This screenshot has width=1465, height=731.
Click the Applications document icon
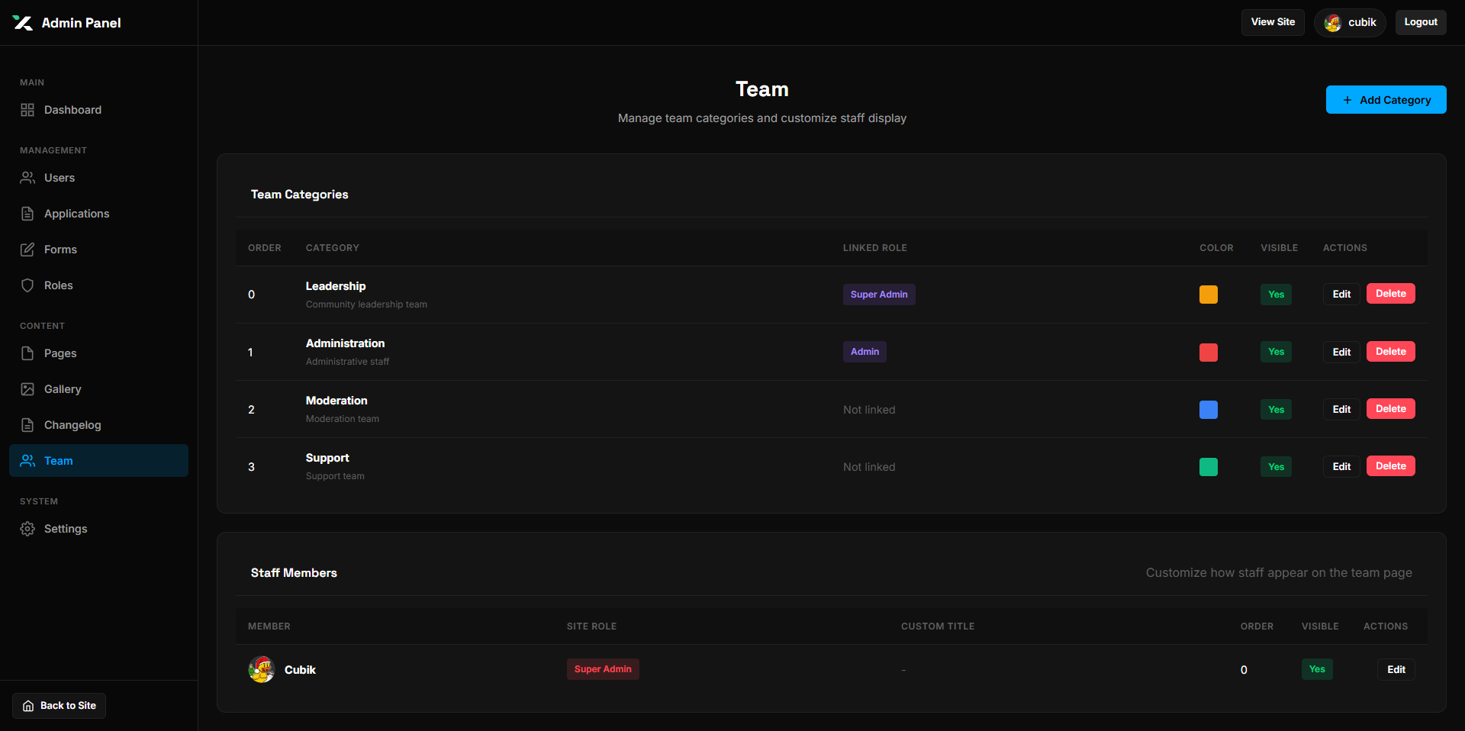27,214
